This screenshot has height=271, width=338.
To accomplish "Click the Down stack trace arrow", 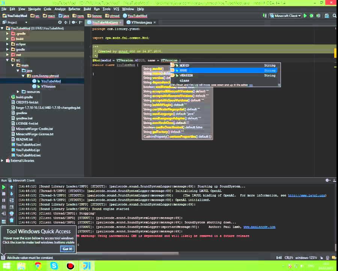I will 12,194.
